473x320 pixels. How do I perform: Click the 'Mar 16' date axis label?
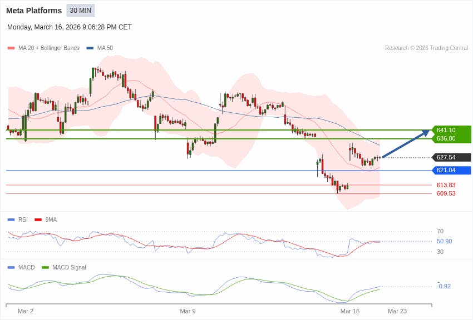click(350, 311)
